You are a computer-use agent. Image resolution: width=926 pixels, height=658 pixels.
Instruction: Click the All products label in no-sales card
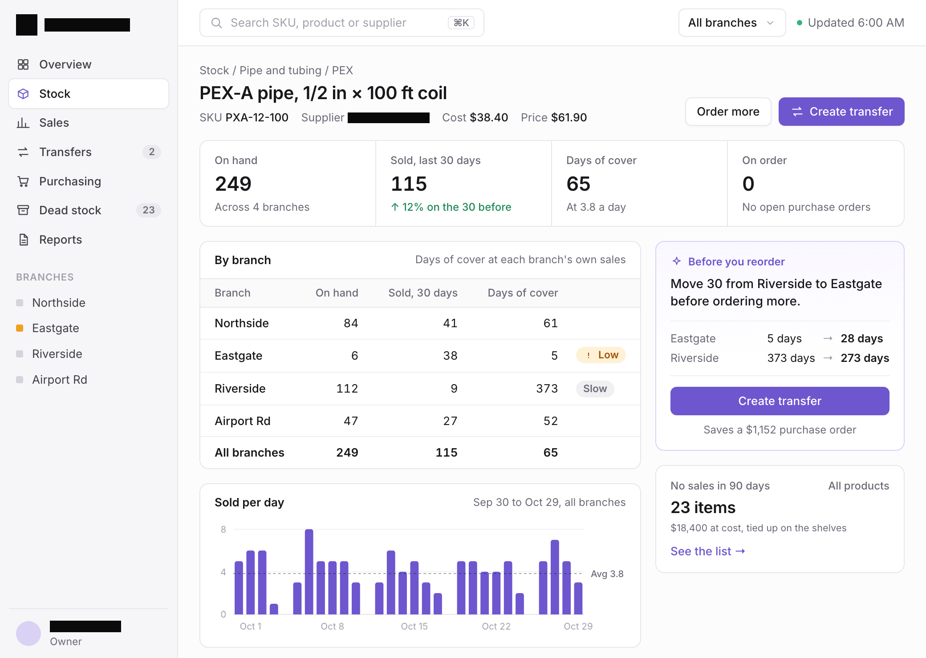click(x=859, y=486)
